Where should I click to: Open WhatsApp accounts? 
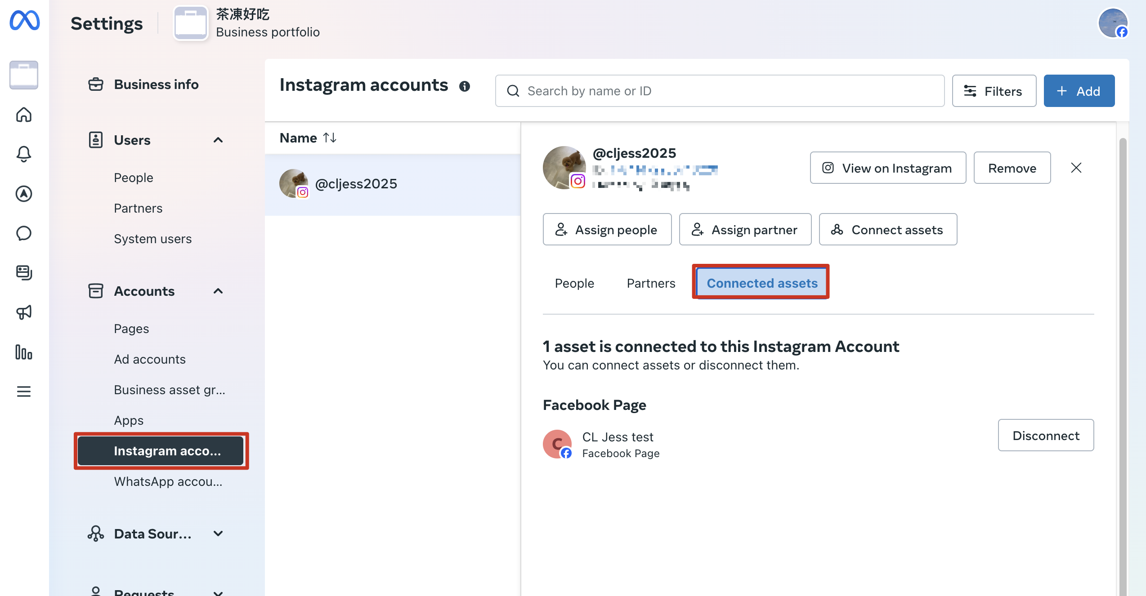click(x=168, y=481)
